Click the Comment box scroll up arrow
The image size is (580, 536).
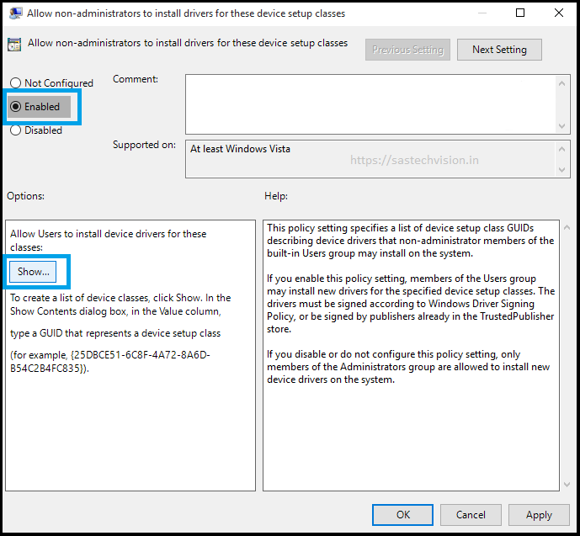(563, 82)
